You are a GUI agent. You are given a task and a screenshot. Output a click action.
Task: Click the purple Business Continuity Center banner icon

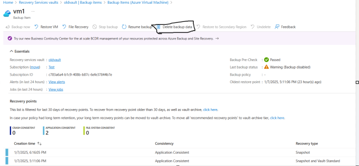pos(10,39)
